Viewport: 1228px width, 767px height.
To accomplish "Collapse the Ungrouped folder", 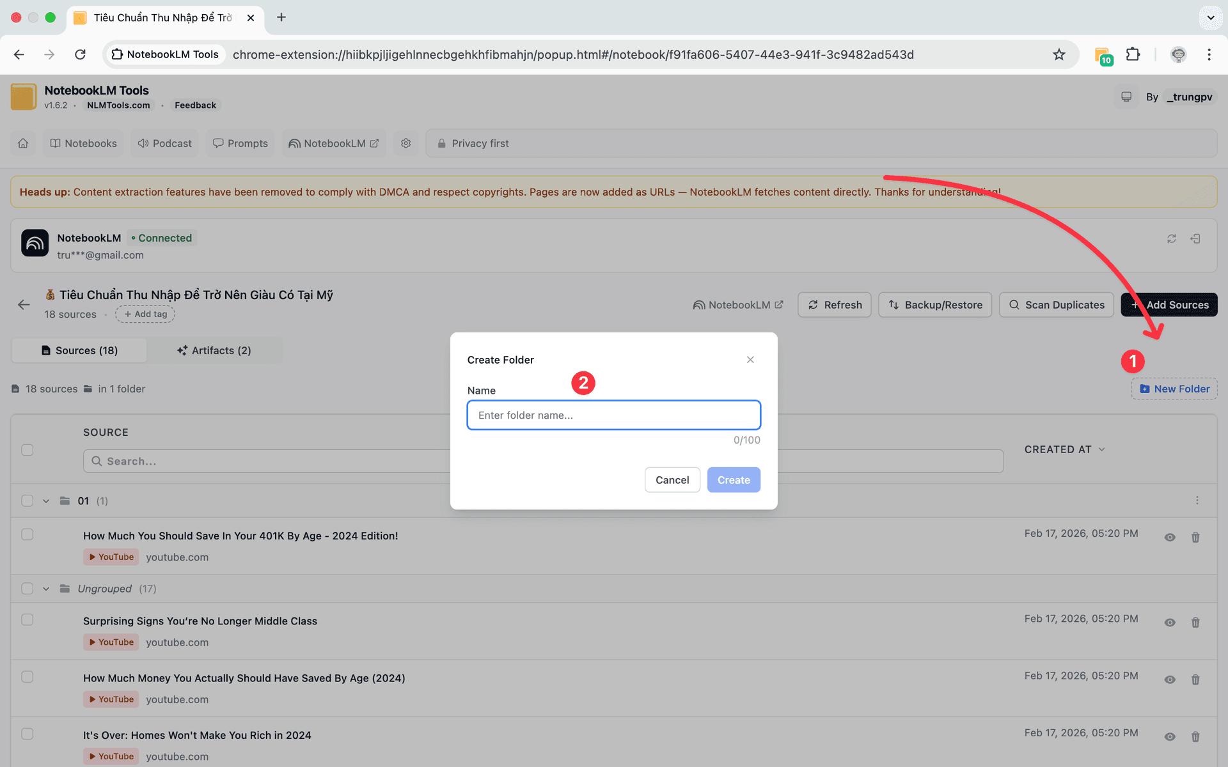I will [x=45, y=589].
